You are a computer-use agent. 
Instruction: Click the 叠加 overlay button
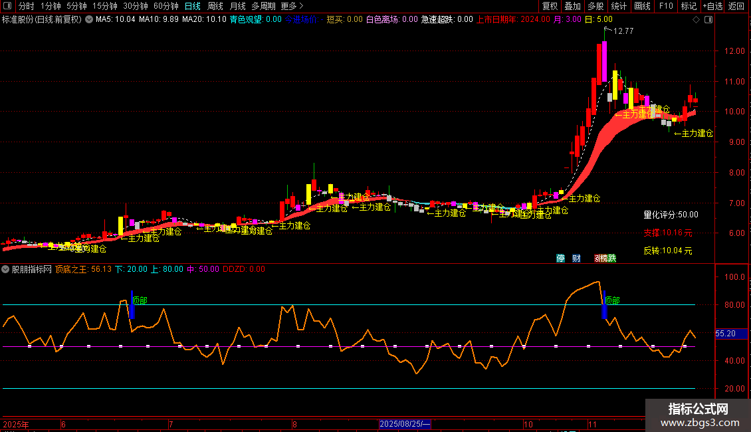tap(572, 6)
